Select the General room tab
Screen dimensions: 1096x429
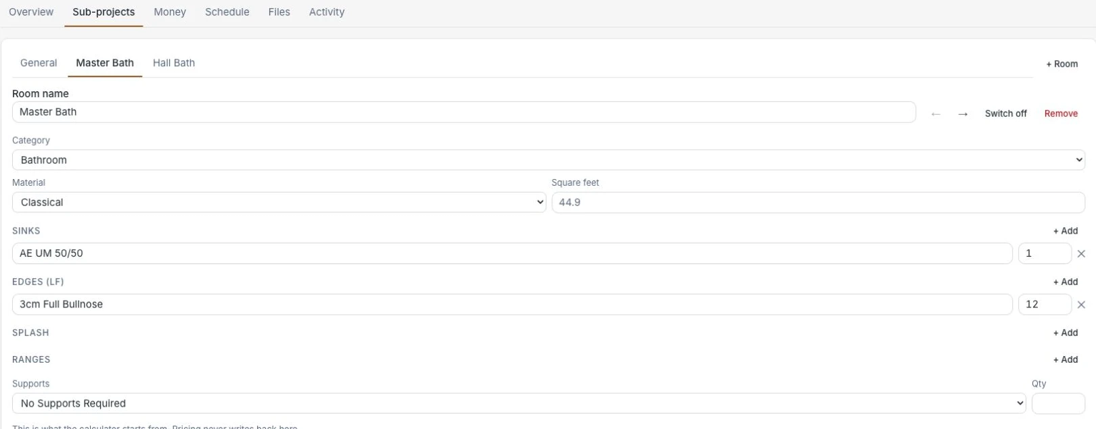click(x=39, y=63)
